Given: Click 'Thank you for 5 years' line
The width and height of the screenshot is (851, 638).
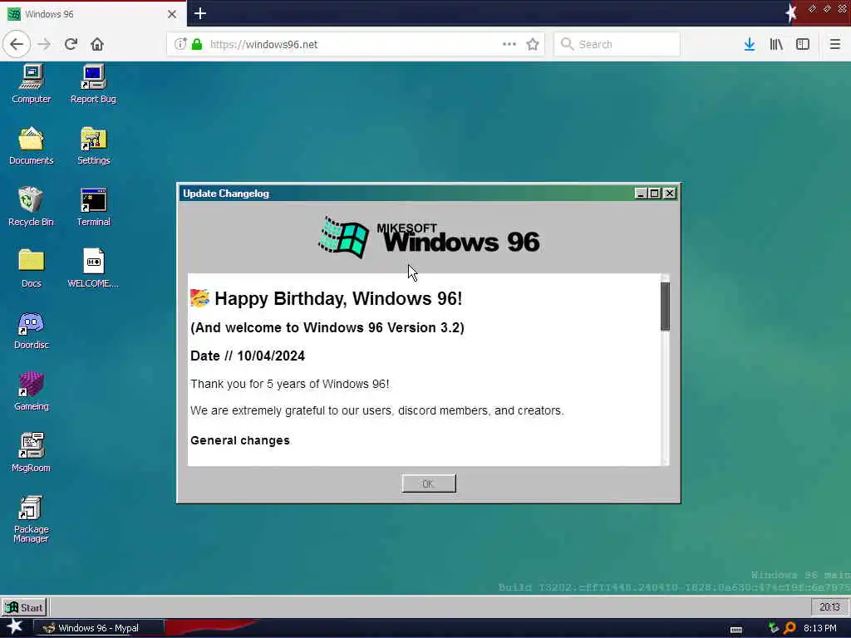Looking at the screenshot, I should pos(290,384).
